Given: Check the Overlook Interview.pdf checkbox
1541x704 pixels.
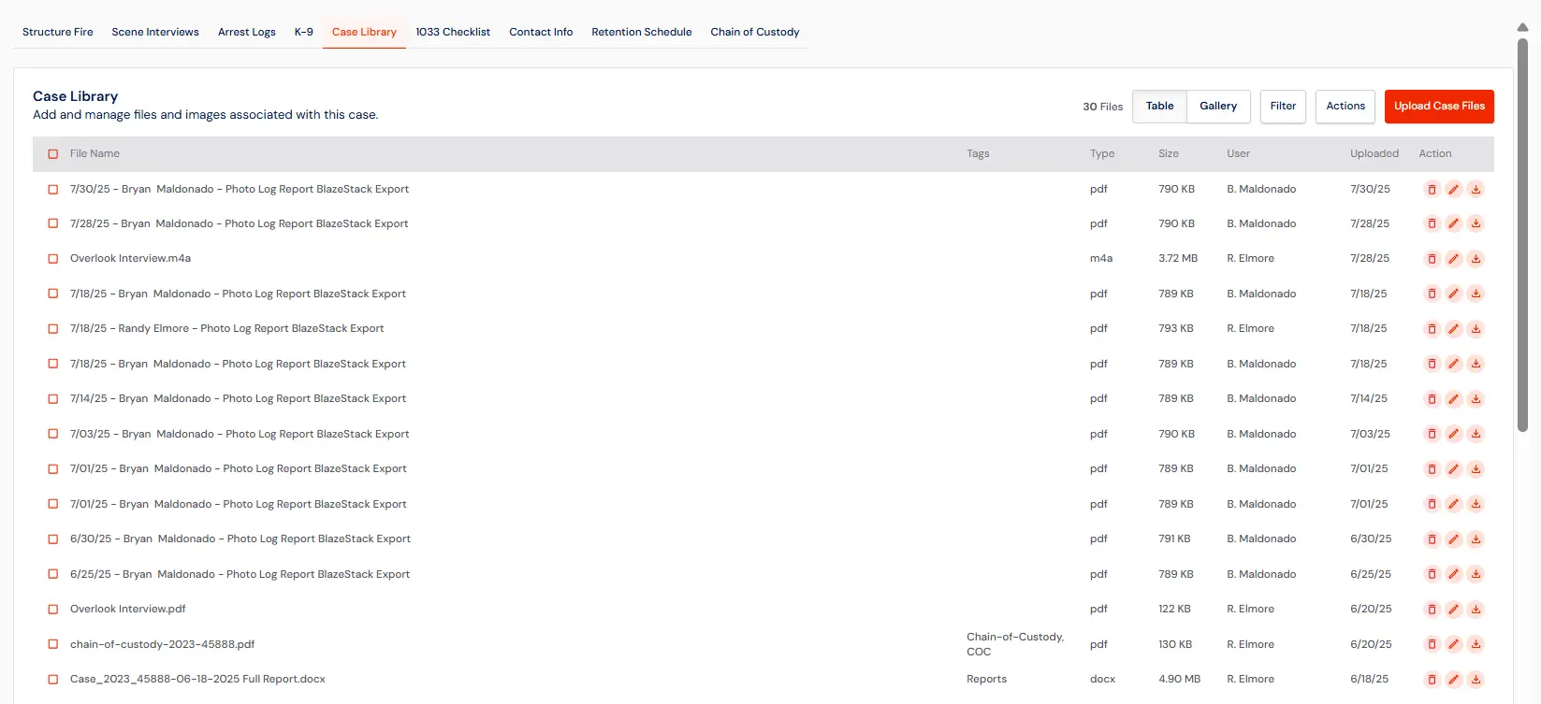Looking at the screenshot, I should pyautogui.click(x=53, y=610).
